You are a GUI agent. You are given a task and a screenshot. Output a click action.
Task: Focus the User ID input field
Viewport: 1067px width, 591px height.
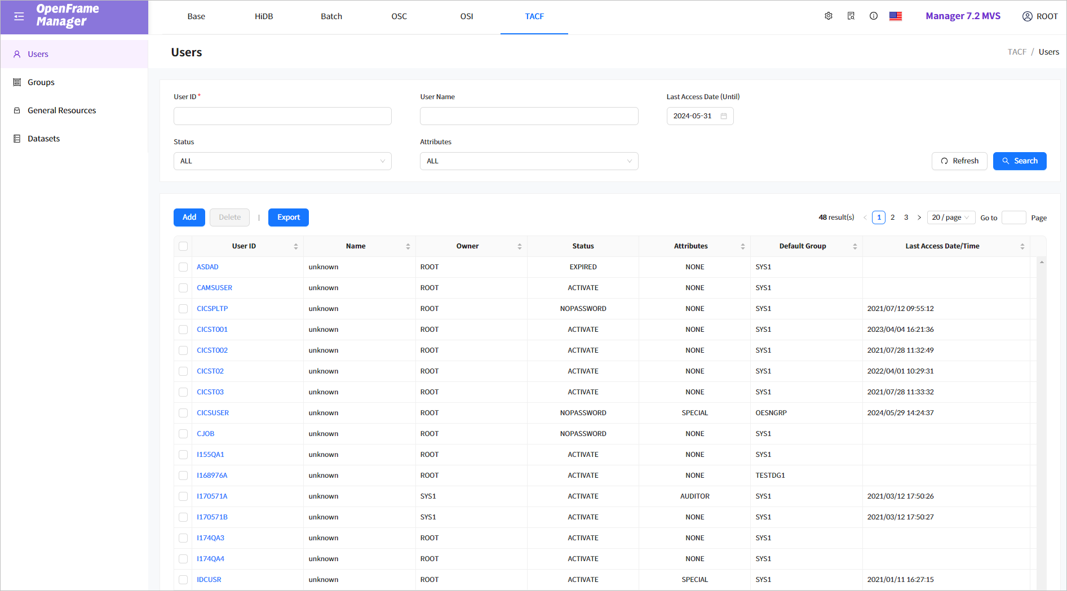pos(282,116)
